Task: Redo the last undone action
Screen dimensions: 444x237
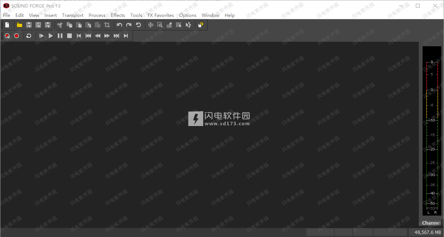Action: [129, 25]
